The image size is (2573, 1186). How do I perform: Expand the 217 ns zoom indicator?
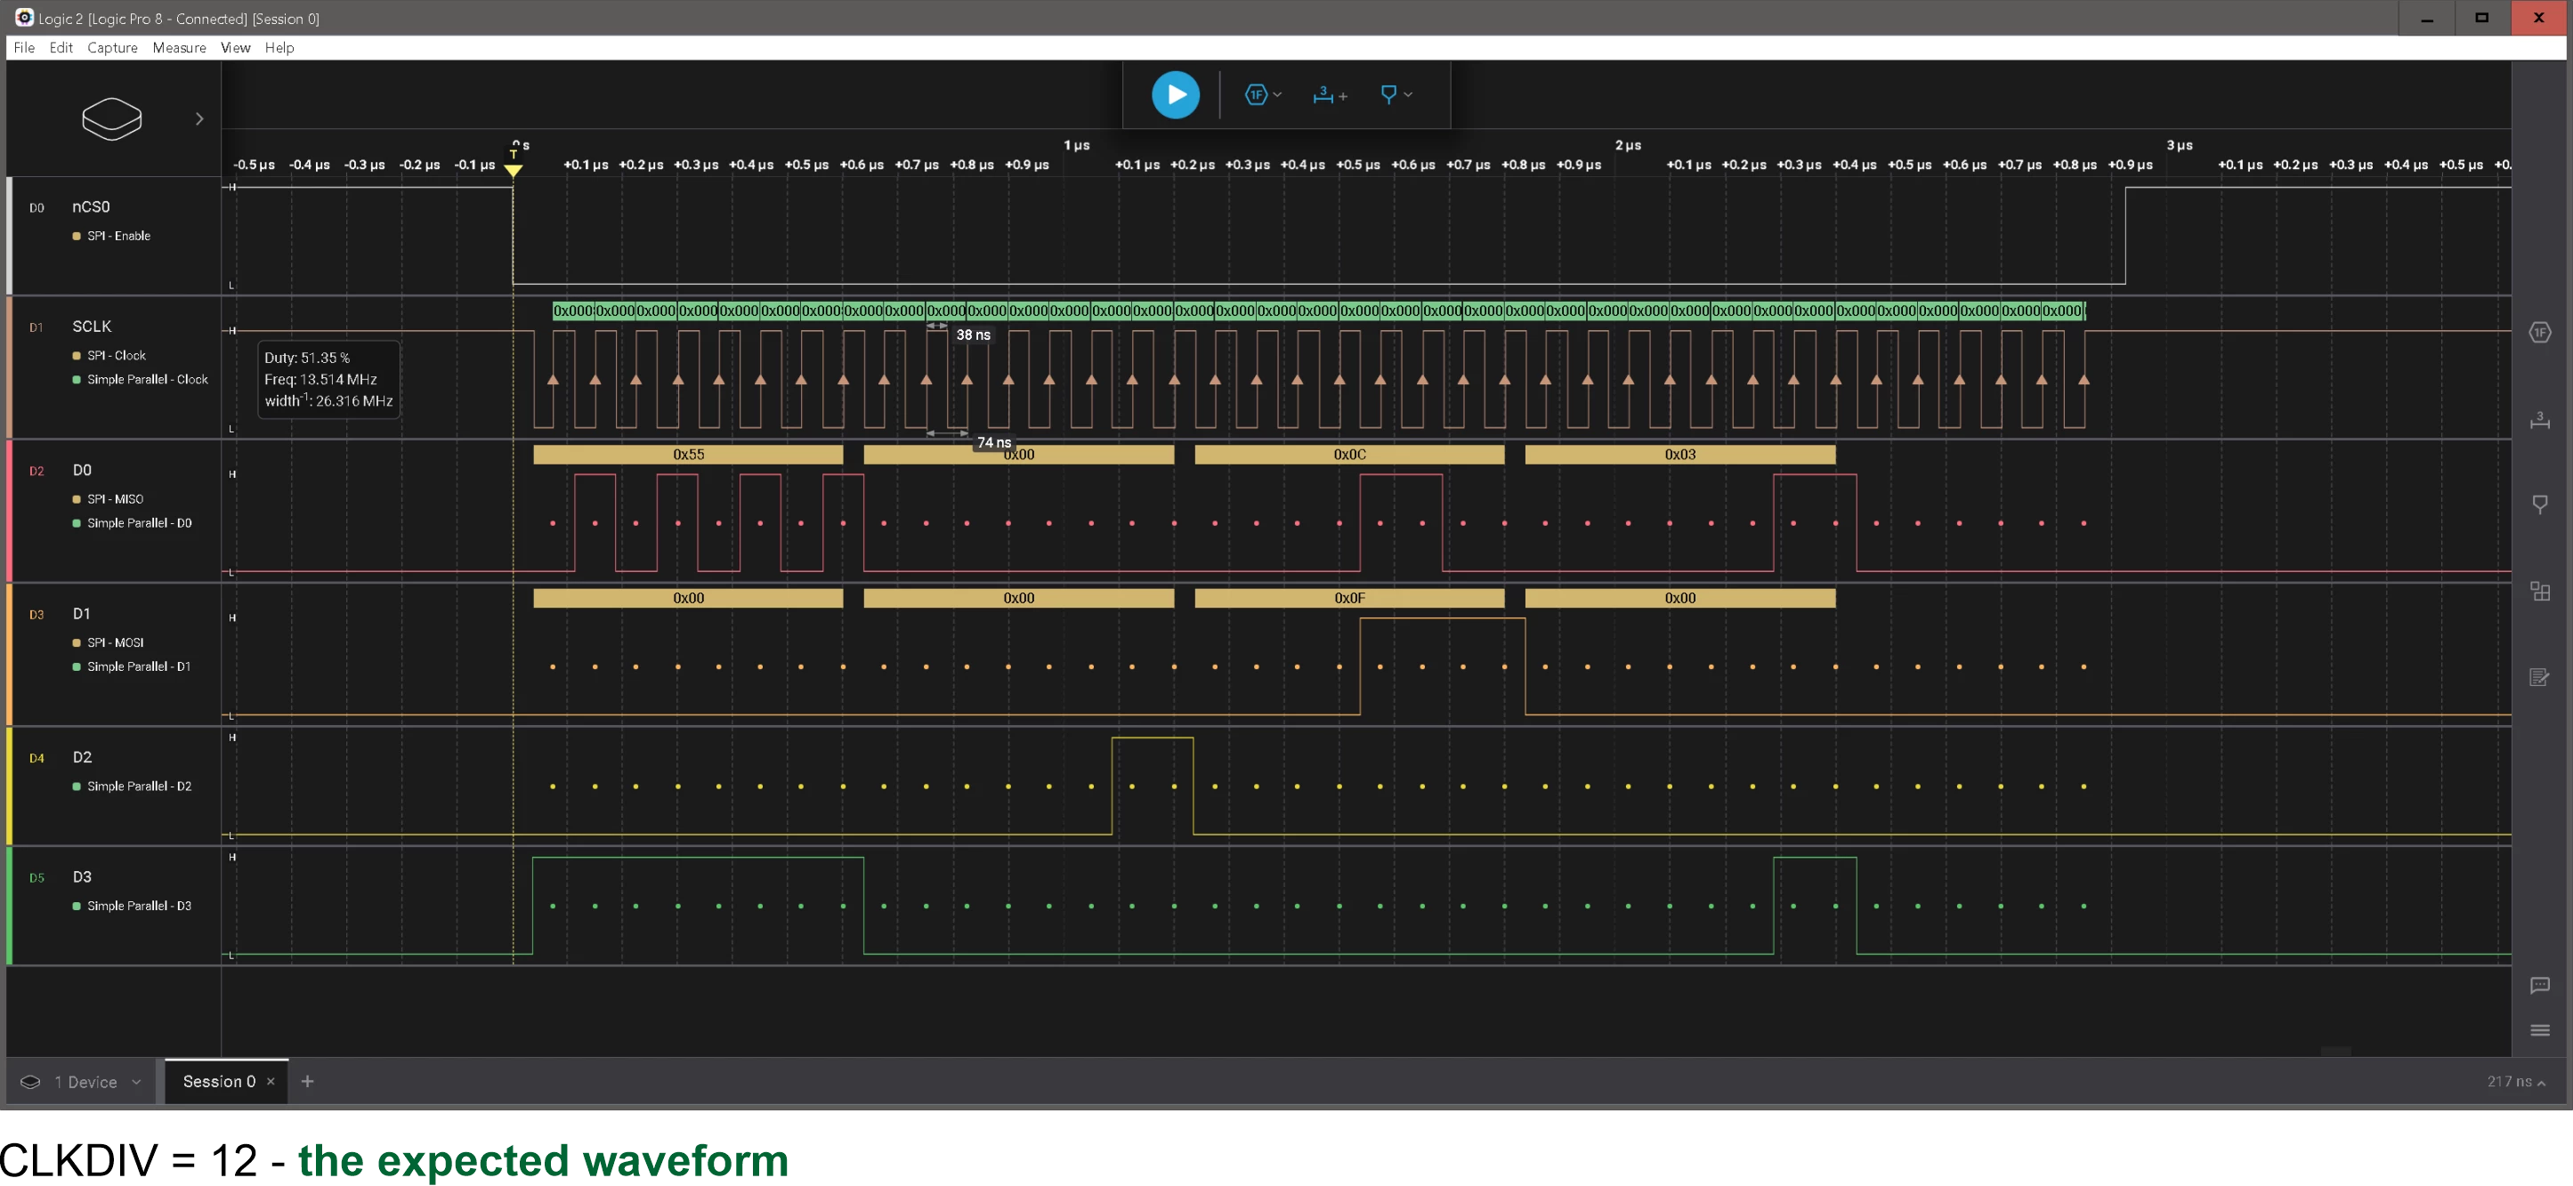point(2515,1081)
